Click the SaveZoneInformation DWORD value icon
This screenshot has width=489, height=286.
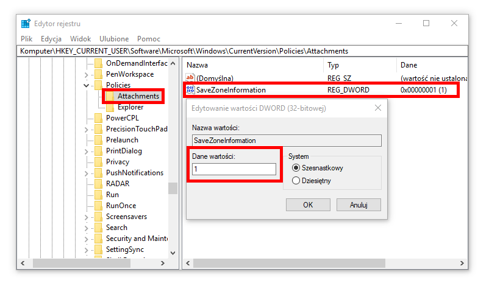click(190, 90)
